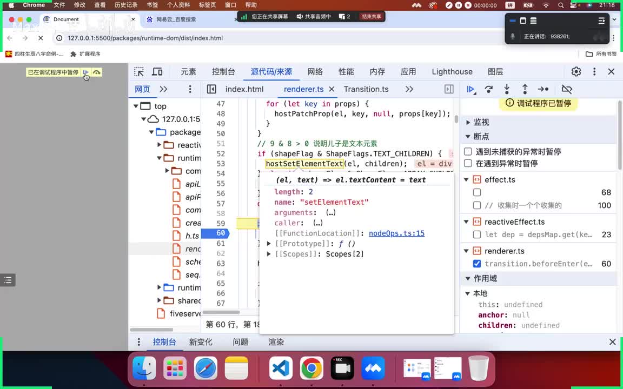Screen dimensions: 623x389
Task: Open Finder from the Dock
Action: [144, 368]
